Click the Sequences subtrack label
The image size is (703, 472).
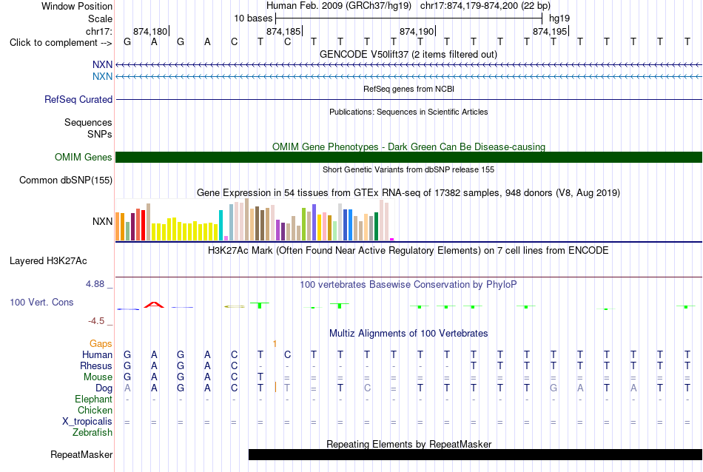[x=88, y=122]
